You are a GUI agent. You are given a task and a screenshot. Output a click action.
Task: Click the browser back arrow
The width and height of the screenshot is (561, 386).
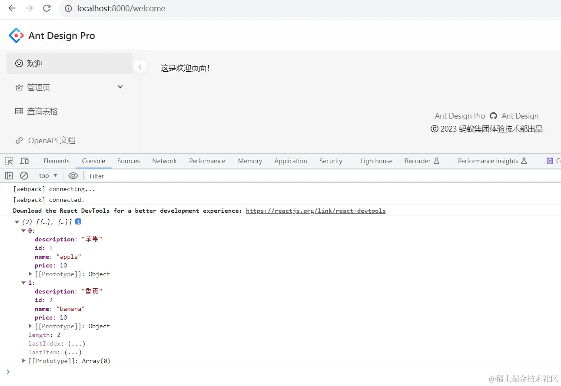pyautogui.click(x=12, y=8)
